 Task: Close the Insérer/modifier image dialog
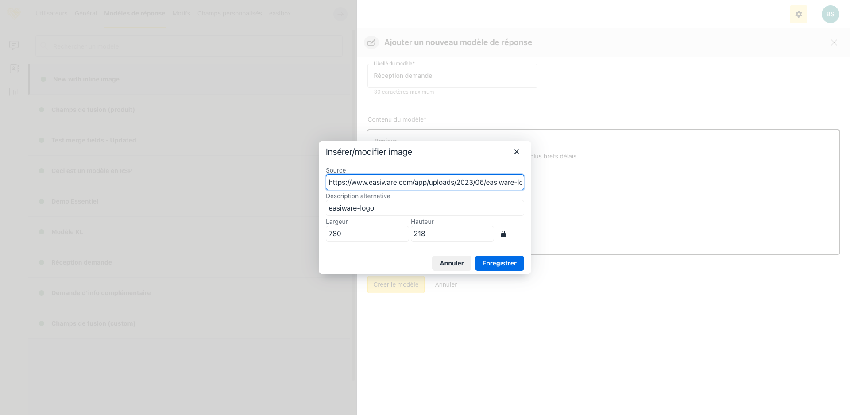point(516,152)
